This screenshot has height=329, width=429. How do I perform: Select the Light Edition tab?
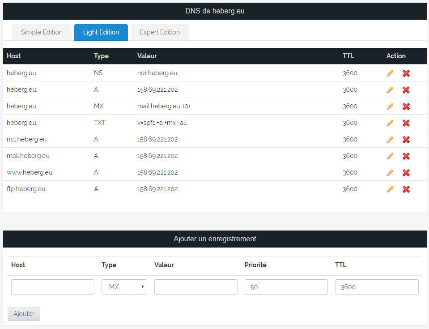101,32
